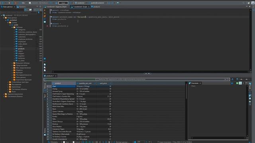Screen dimensions: 255x143
Task: Click the results vertical scrollbar
Action: (186, 111)
